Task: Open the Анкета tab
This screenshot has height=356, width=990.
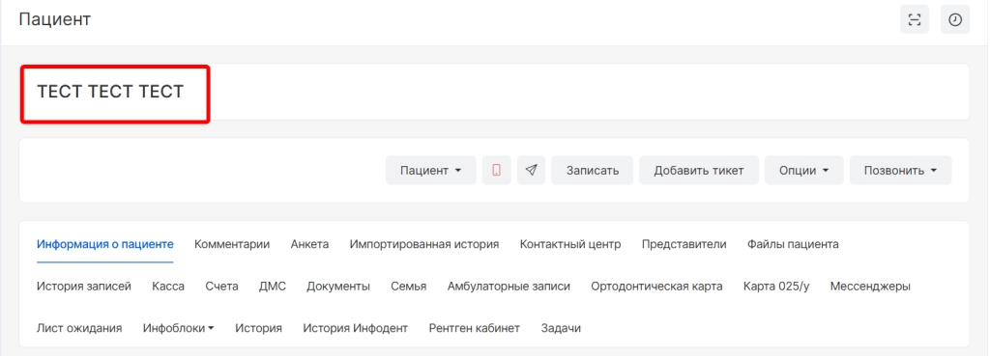Action: pos(309,244)
